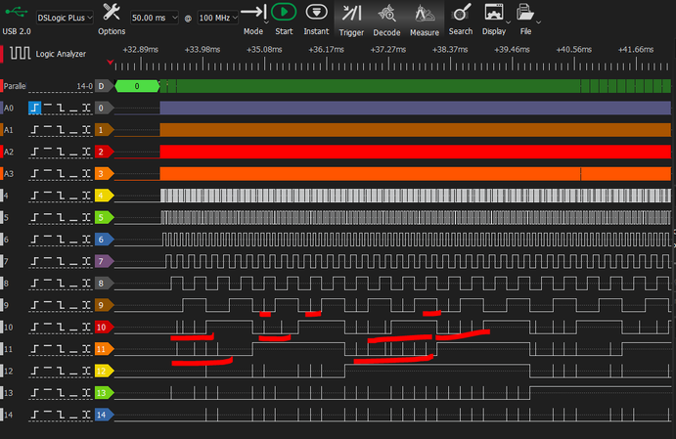
Task: Open the Measure panel
Action: coord(425,13)
